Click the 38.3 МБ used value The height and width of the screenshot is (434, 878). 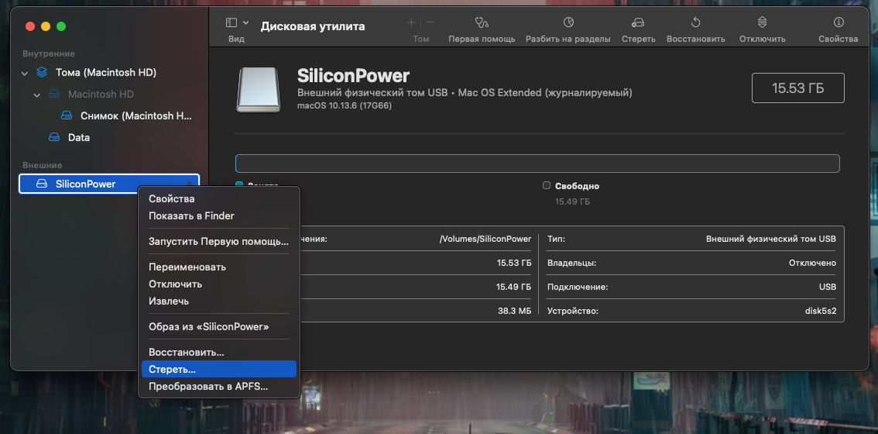[x=514, y=311]
